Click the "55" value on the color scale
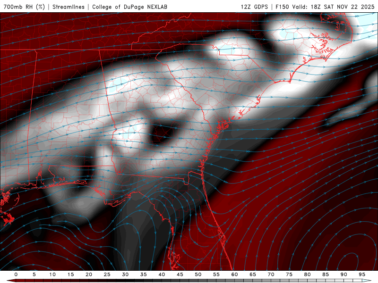This screenshot has width=378, height=283. point(216,275)
